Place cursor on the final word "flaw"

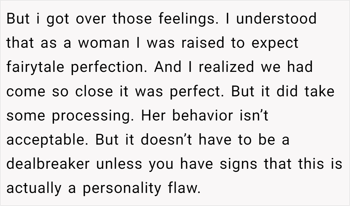tap(184, 189)
